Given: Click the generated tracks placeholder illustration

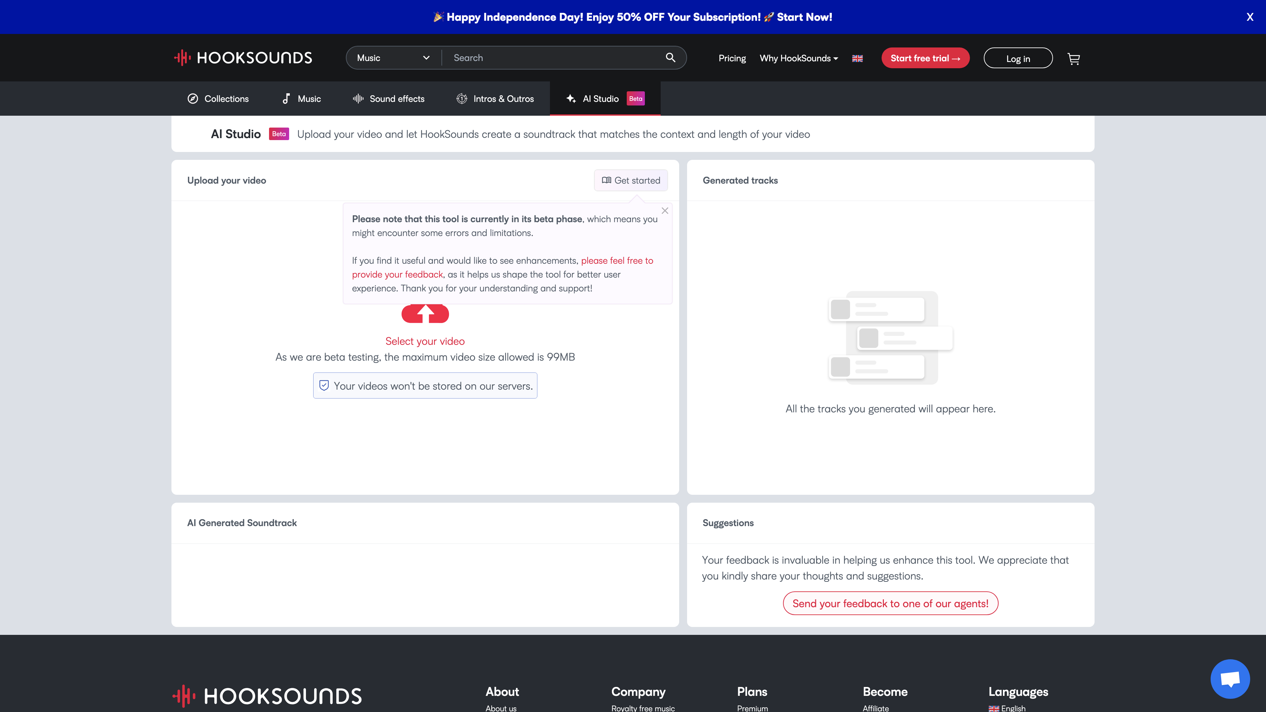Looking at the screenshot, I should pyautogui.click(x=890, y=338).
